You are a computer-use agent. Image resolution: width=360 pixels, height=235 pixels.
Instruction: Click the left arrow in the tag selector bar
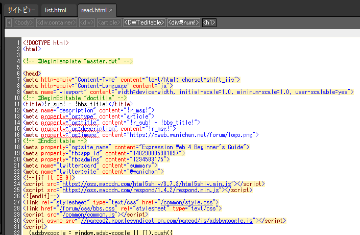pos(9,22)
